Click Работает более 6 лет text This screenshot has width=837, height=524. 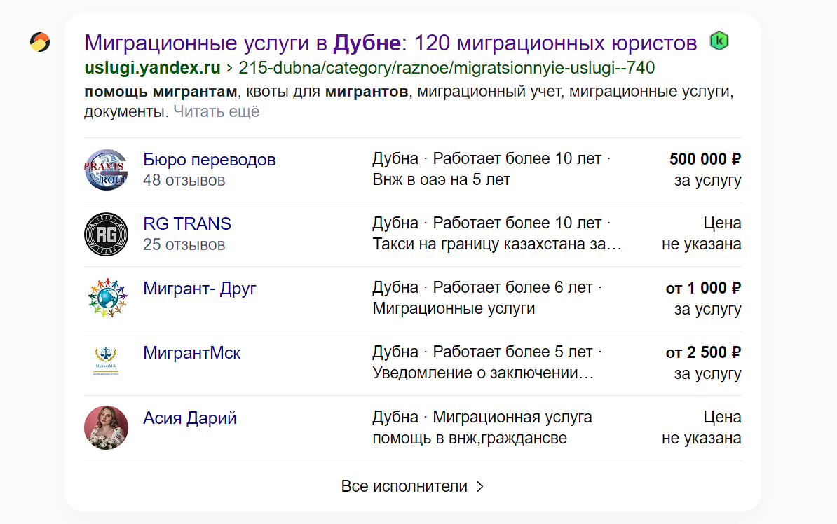click(512, 287)
